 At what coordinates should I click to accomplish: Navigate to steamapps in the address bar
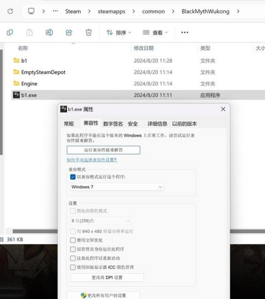[112, 11]
